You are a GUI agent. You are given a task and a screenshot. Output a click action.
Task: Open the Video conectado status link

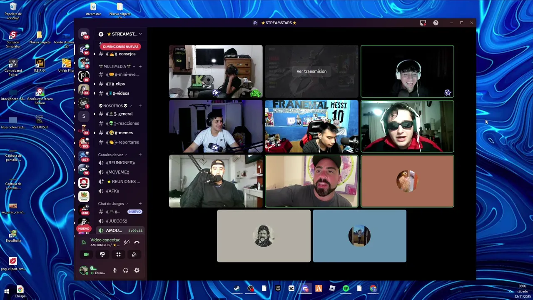[x=105, y=240]
